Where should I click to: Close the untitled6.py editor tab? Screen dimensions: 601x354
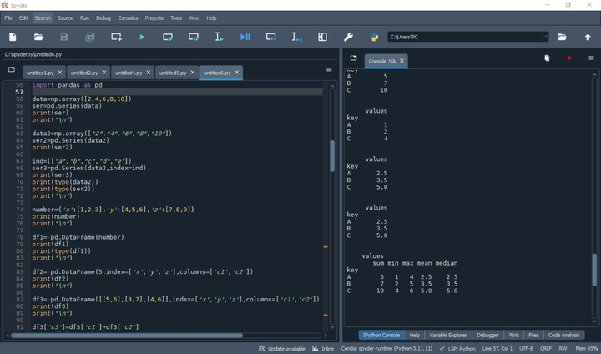click(x=237, y=73)
